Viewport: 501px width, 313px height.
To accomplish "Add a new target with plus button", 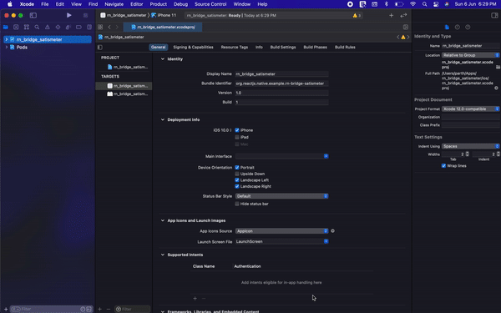I will (100, 309).
